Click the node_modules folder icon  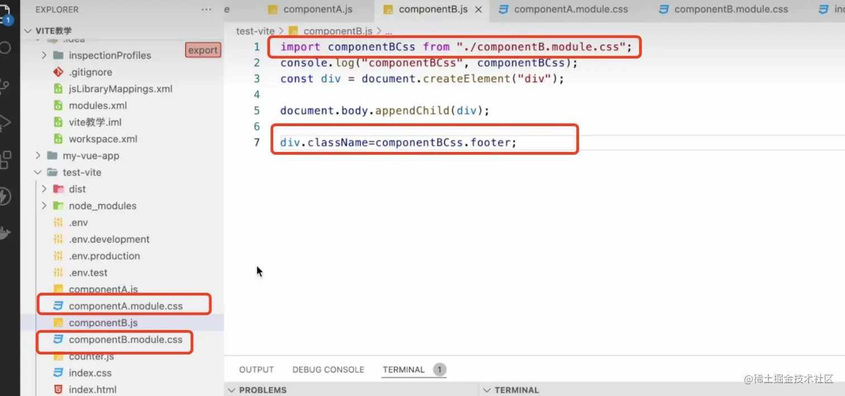coord(58,206)
